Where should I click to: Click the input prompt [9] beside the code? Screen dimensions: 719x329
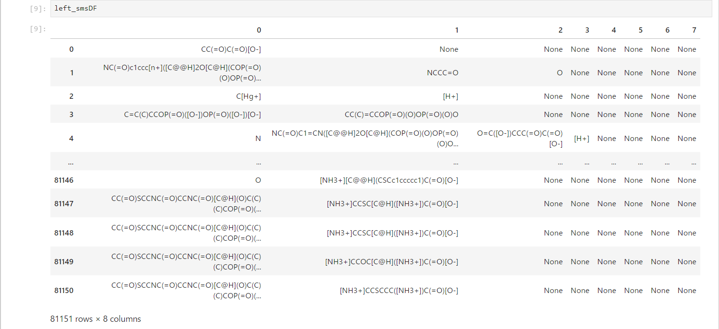[38, 9]
